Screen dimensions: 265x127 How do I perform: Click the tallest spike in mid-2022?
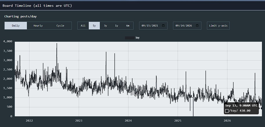57,44
